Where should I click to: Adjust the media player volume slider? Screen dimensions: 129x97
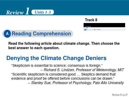click(x=99, y=29)
